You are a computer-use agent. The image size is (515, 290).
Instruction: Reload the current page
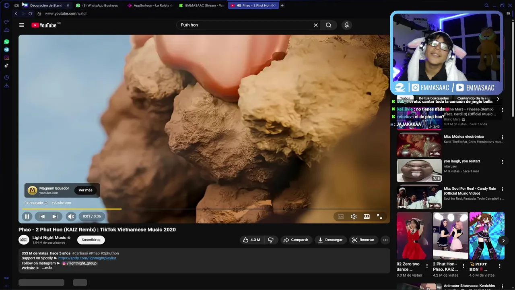click(30, 13)
